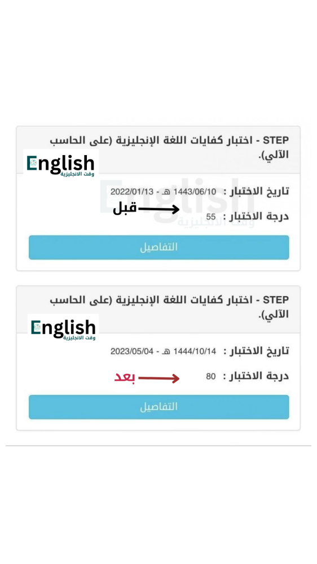Click the date 2022/01/13 text
This screenshot has width=317, height=564.
pos(132,192)
